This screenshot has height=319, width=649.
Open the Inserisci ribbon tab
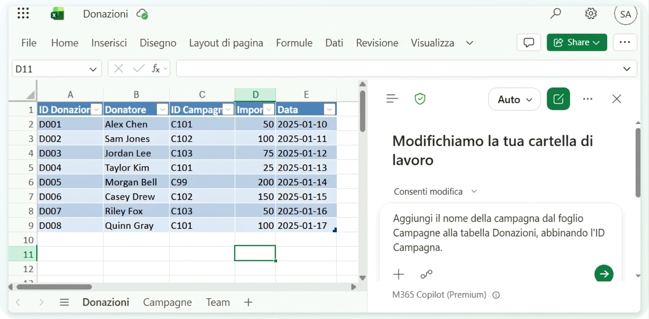109,43
